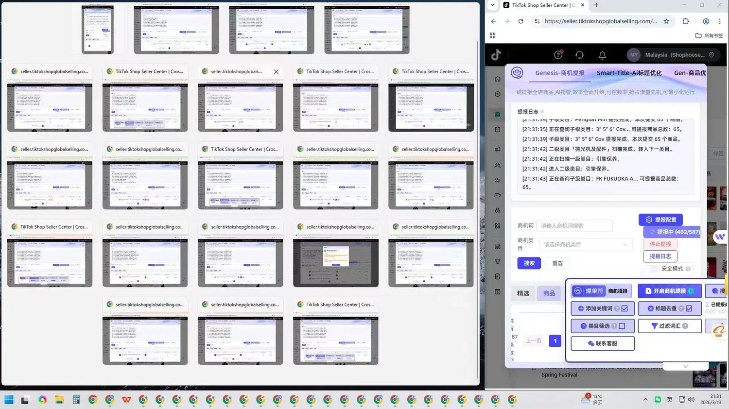Screen dimensions: 729x409
Task: Go back with browser back arrow
Action: [493, 21]
